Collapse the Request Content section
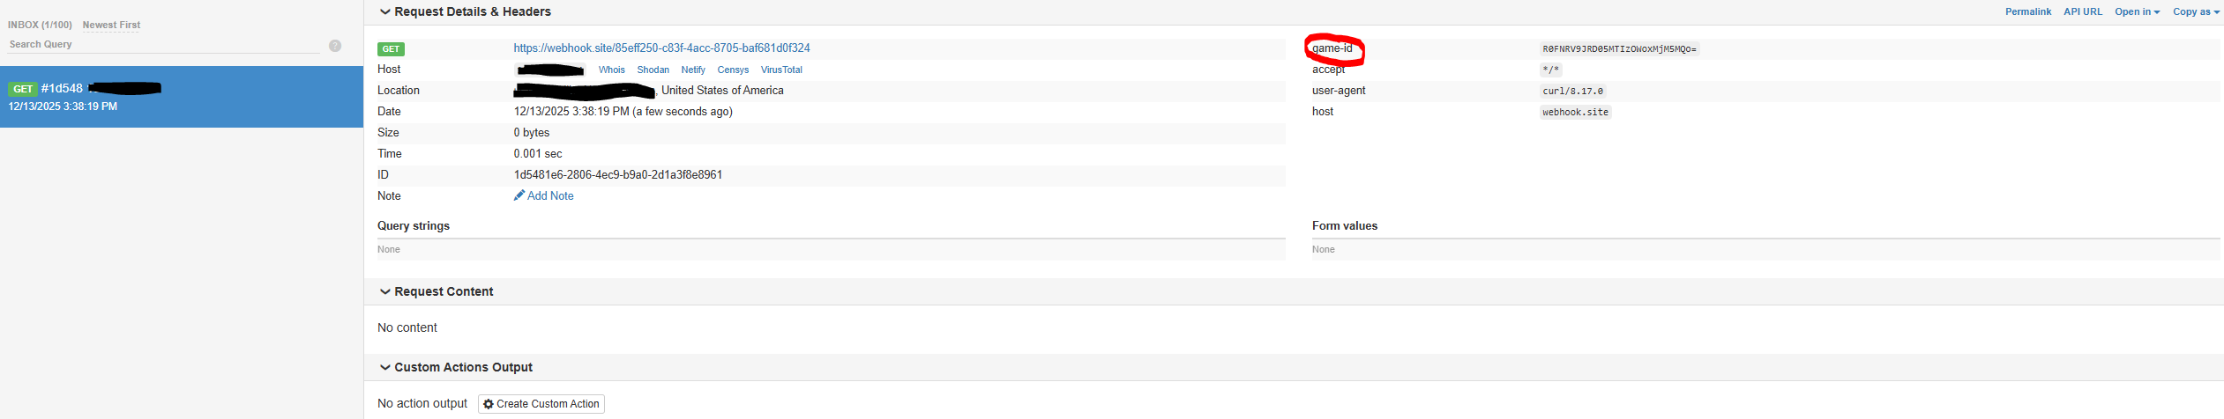Screen dimensions: 2224x419 (x=384, y=291)
